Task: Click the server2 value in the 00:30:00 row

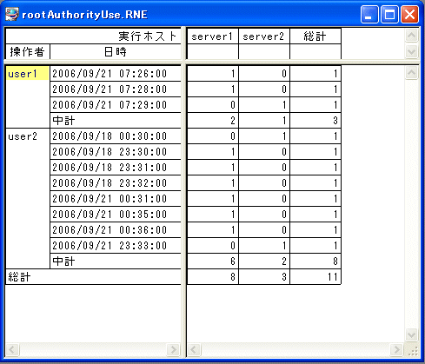Action: (x=264, y=136)
